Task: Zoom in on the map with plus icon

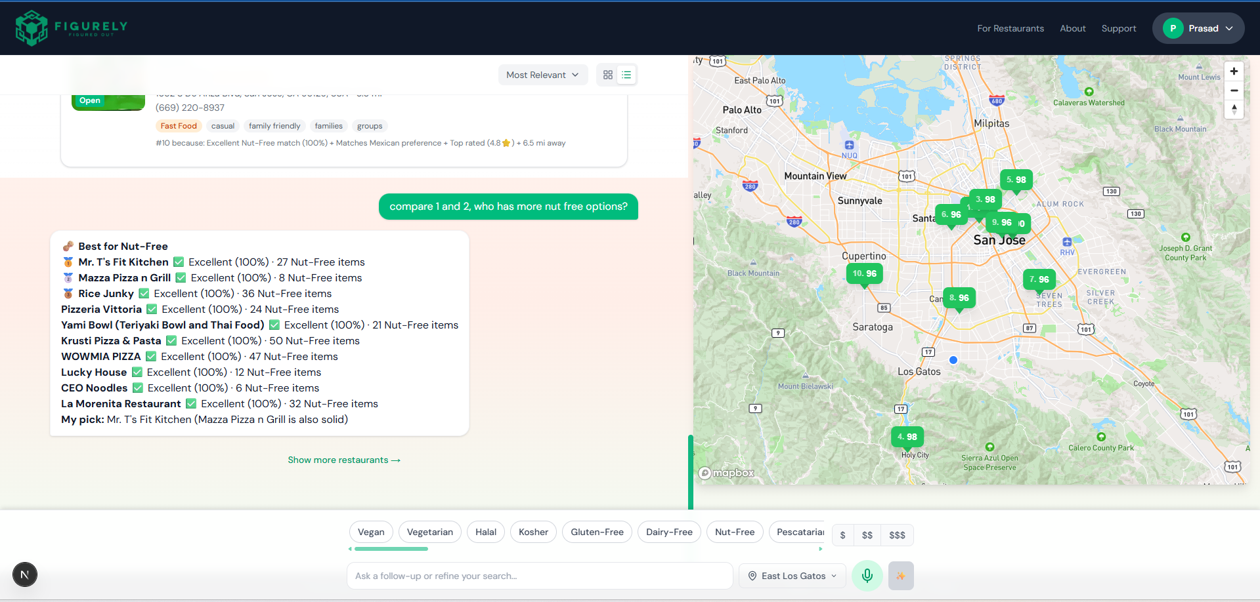Action: pos(1234,71)
